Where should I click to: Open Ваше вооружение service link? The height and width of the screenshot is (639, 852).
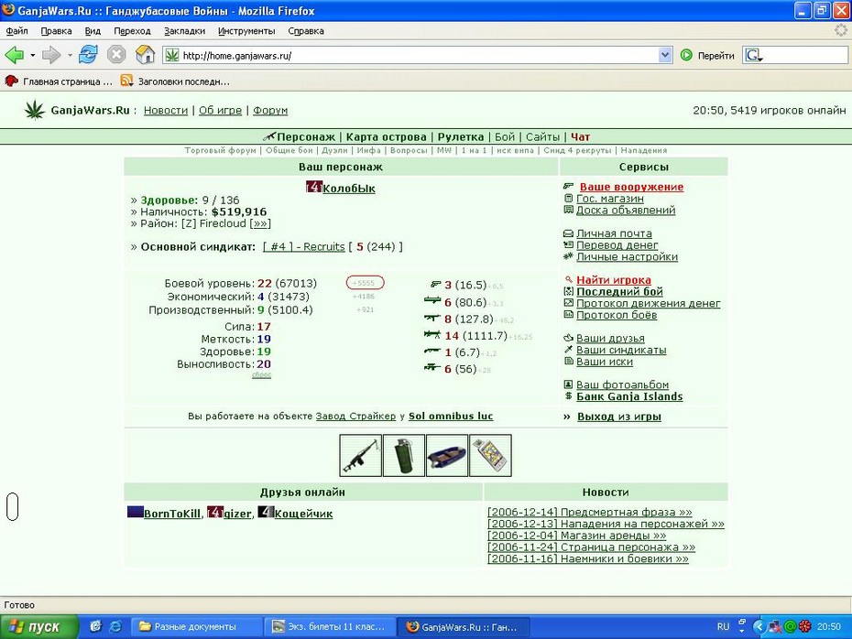pyautogui.click(x=631, y=187)
